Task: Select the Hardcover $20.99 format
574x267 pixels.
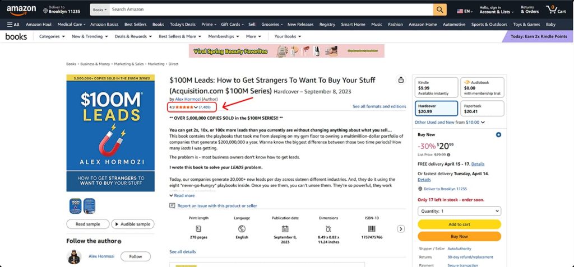Action: click(436, 108)
